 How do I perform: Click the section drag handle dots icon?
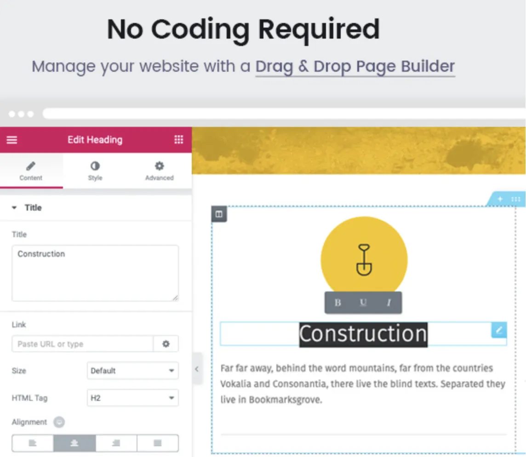coord(515,199)
